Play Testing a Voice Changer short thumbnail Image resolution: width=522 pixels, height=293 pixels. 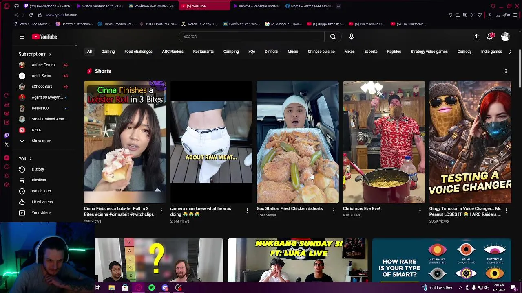(470, 142)
